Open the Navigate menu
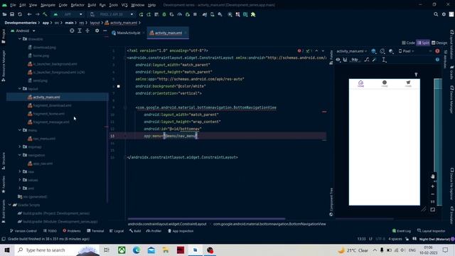Viewport: 455px width, 256px height. click(x=48, y=5)
